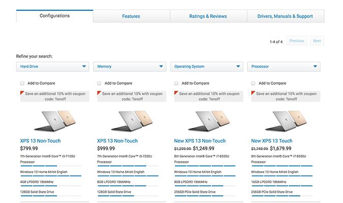Open the New XPS 13 Non-Touch link
This screenshot has height=203, width=343.
(x=200, y=141)
